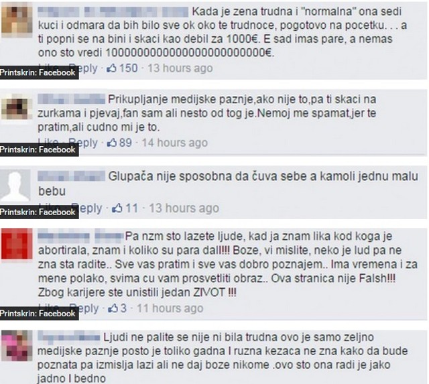Open default silhouette profile picture

click(15, 186)
